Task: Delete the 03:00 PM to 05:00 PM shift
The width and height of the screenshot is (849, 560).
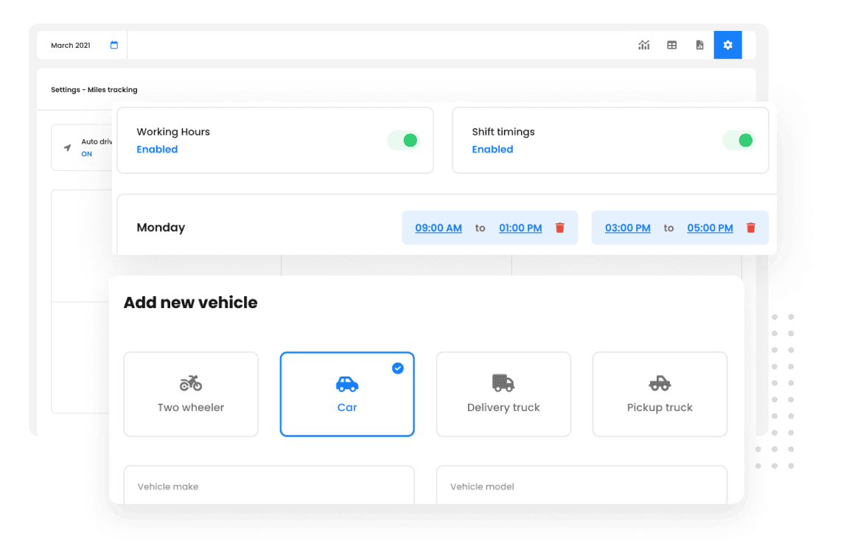Action: point(750,228)
